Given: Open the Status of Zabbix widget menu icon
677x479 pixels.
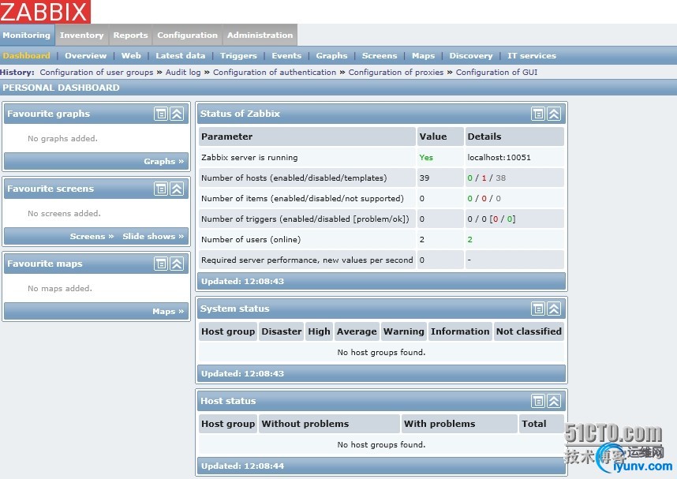Looking at the screenshot, I should pos(538,114).
